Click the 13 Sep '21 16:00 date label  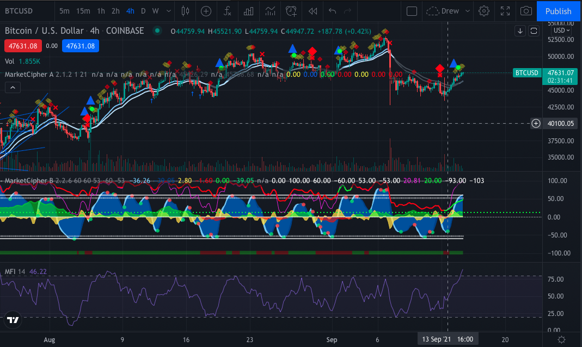click(448, 339)
